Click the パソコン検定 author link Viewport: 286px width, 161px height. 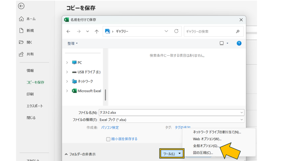pos(110,127)
